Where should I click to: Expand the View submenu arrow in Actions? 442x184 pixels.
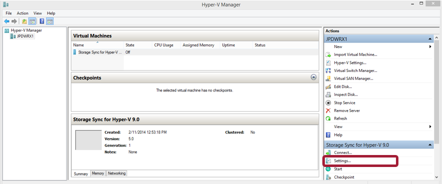[430, 126]
